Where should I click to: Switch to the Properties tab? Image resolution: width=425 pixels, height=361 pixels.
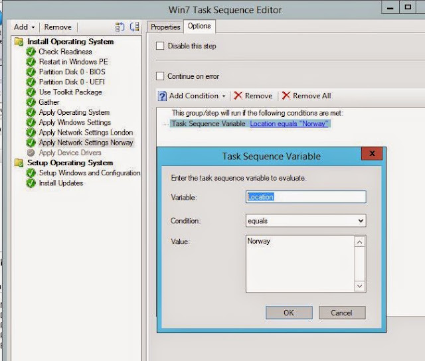165,27
